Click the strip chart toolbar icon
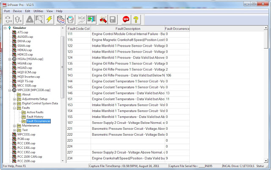This screenshot has height=170, width=271. coord(60,19)
